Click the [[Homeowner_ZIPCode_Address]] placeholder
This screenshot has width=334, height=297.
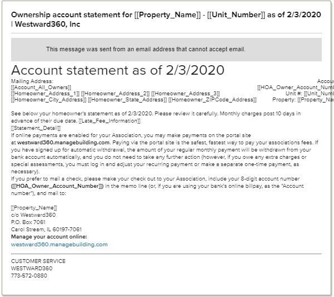(x=213, y=100)
